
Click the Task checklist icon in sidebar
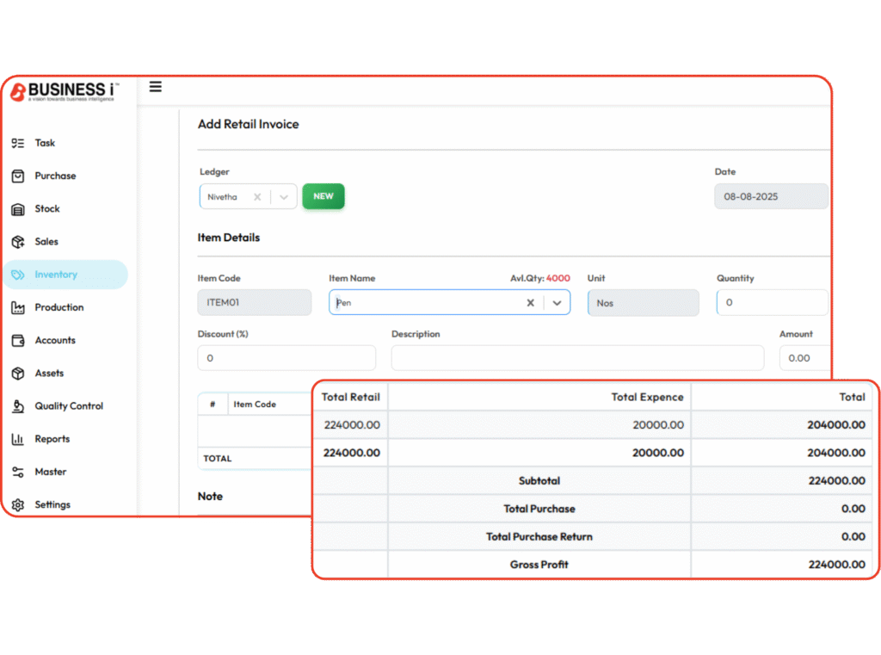pyautogui.click(x=18, y=143)
